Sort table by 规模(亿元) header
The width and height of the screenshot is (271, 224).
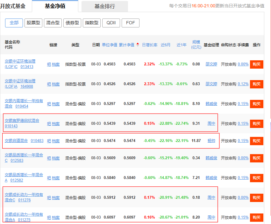point(196,45)
